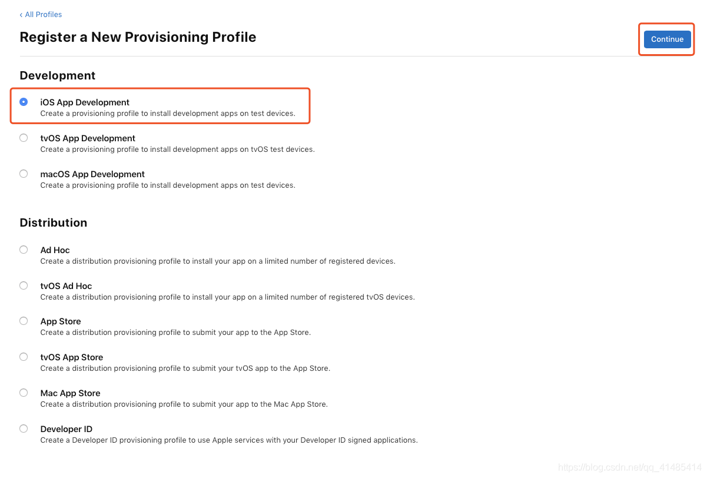Click the Ad Hoc option label
This screenshot has height=478, width=707.
coord(55,250)
